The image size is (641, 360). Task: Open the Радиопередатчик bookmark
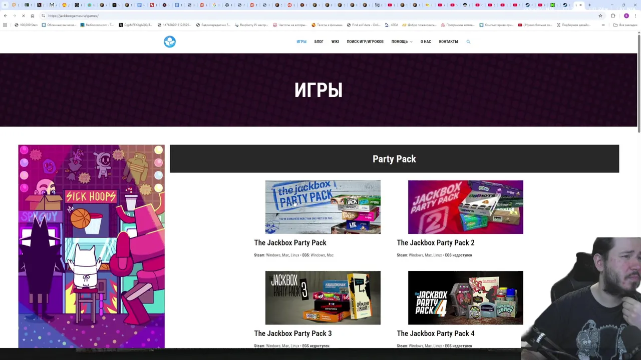point(213,25)
